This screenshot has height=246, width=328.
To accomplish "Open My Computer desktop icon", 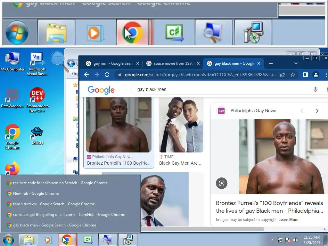I will coord(12,61).
